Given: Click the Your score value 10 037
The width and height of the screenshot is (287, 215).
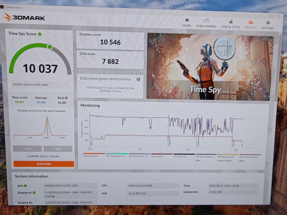Looking at the screenshot, I should [19, 102].
